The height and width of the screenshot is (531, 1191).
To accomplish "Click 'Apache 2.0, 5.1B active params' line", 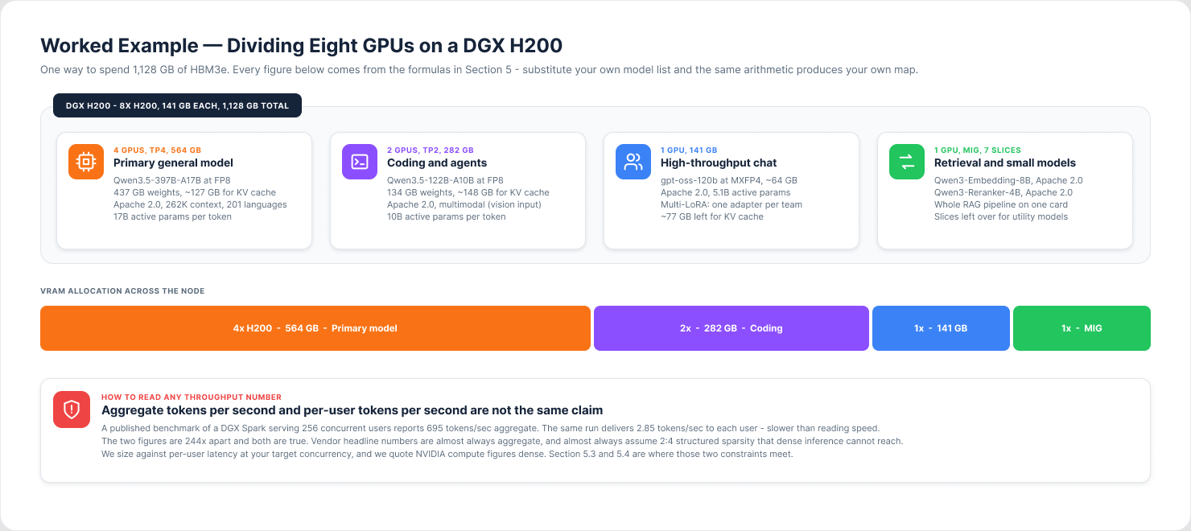I will pyautogui.click(x=726, y=193).
